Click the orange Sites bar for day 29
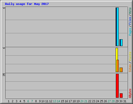This screenshot has height=104, width=133. (118, 66)
